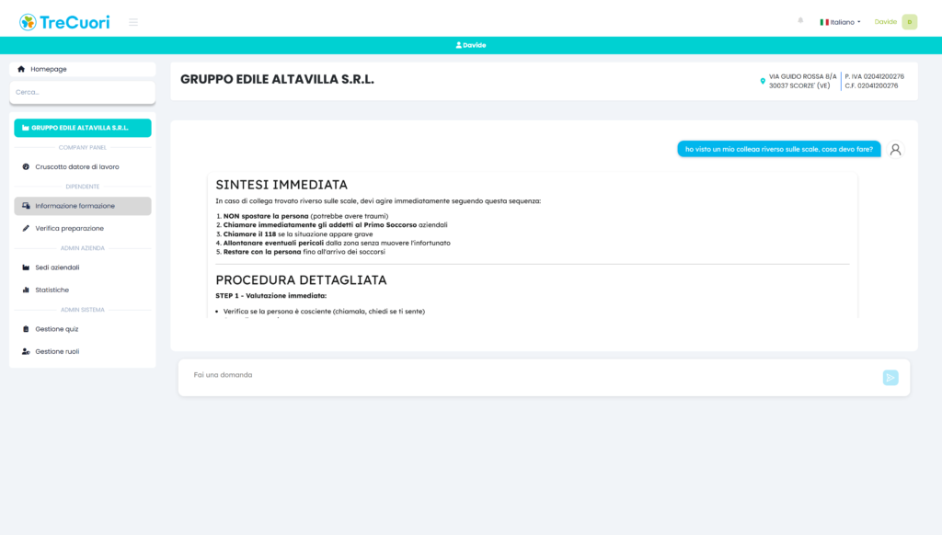Open Statistiche
This screenshot has height=535, width=942.
point(82,290)
